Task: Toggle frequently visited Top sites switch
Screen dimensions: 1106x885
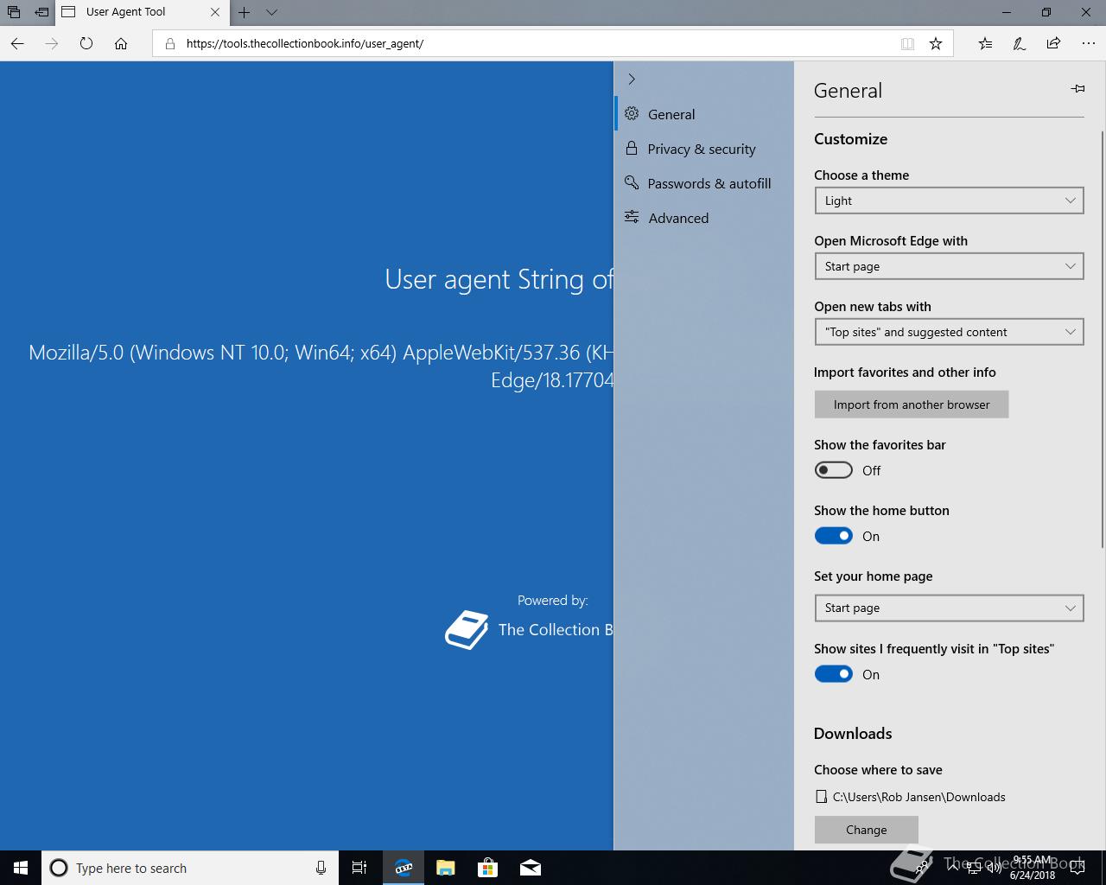Action: [834, 674]
